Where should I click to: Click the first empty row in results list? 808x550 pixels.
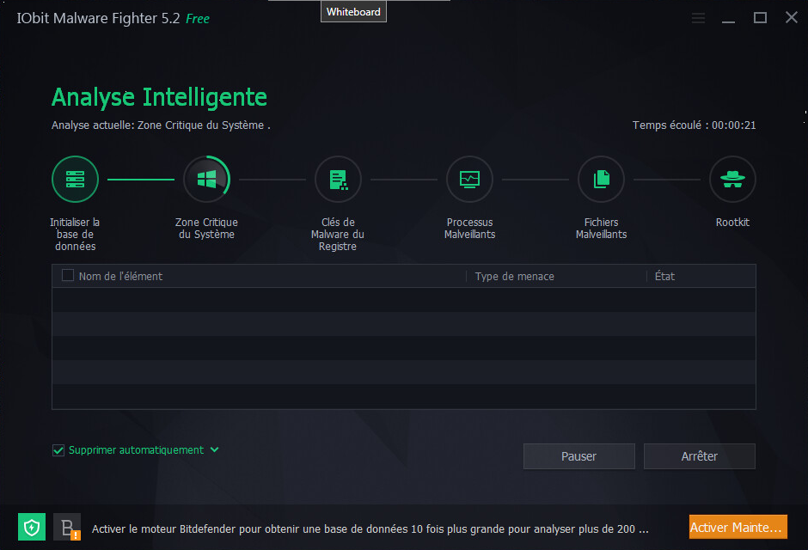(404, 300)
